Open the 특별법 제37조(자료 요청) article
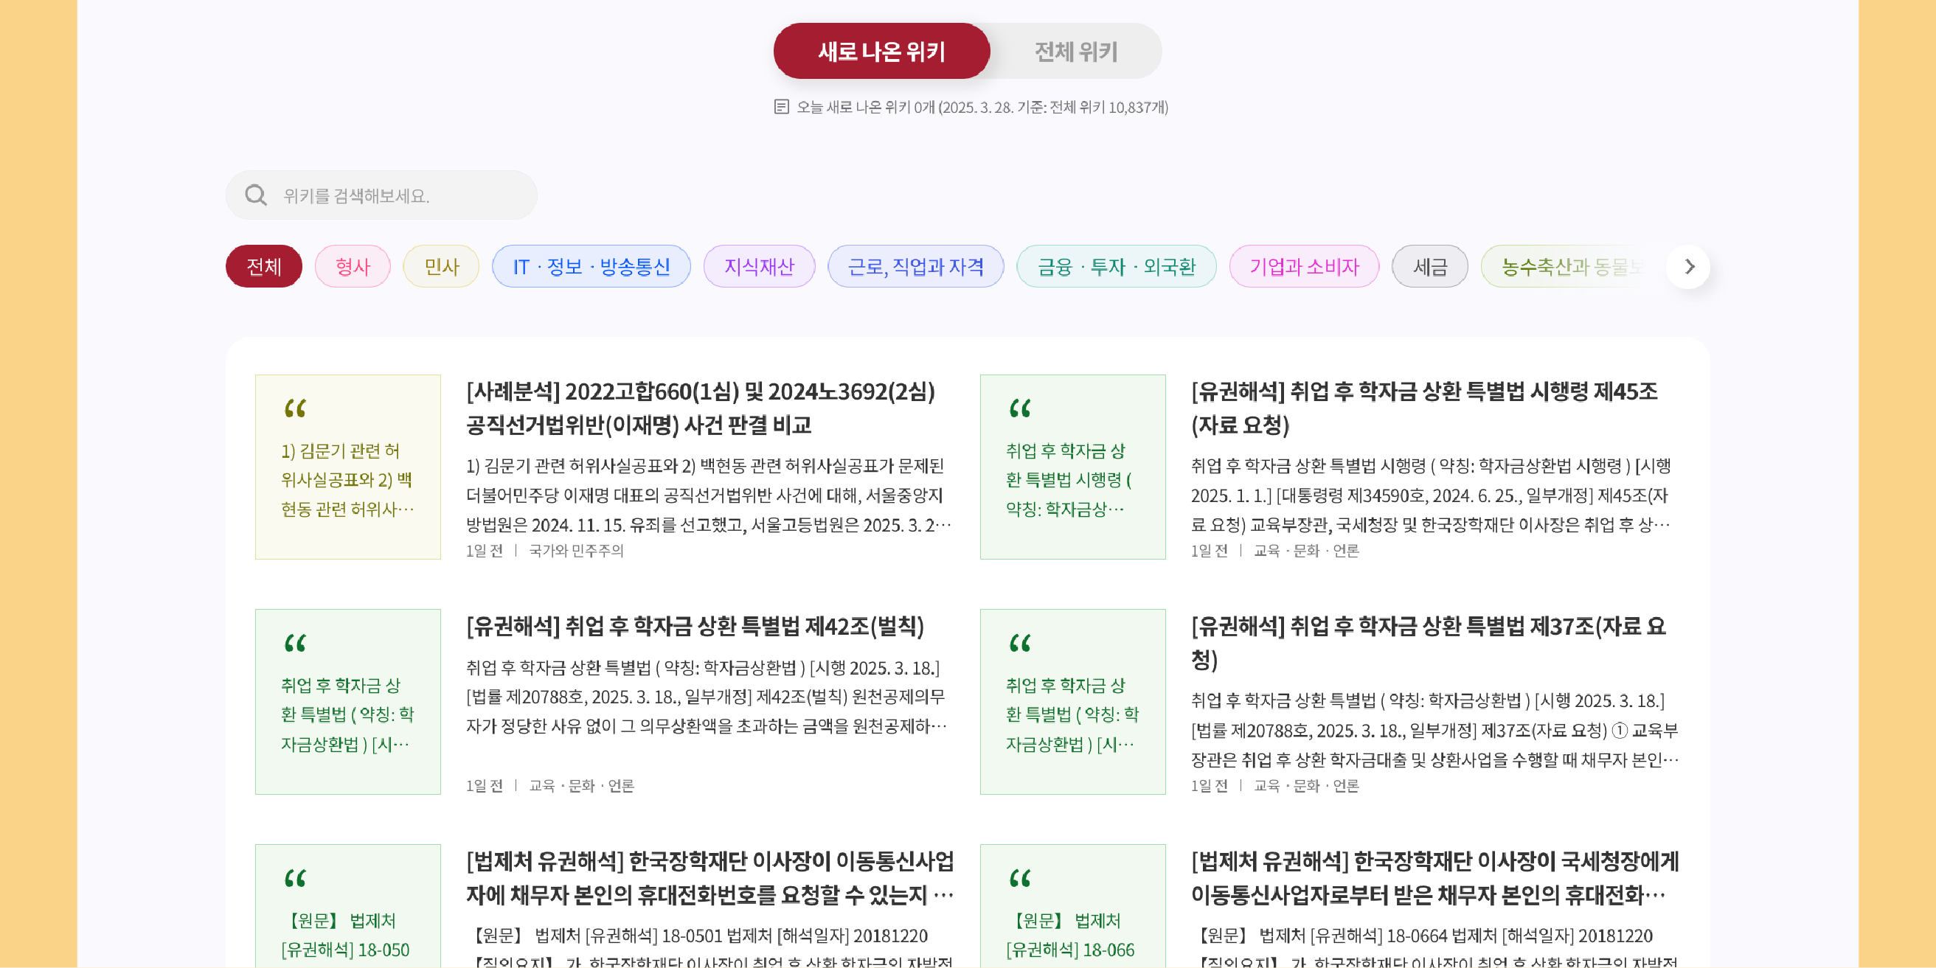 point(1429,643)
